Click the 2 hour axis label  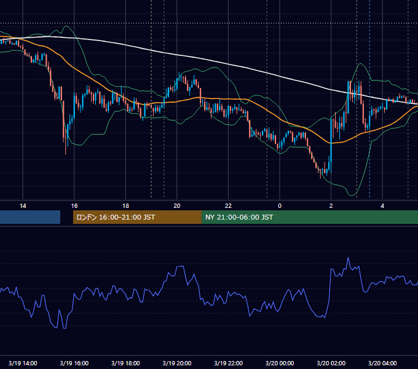click(331, 205)
